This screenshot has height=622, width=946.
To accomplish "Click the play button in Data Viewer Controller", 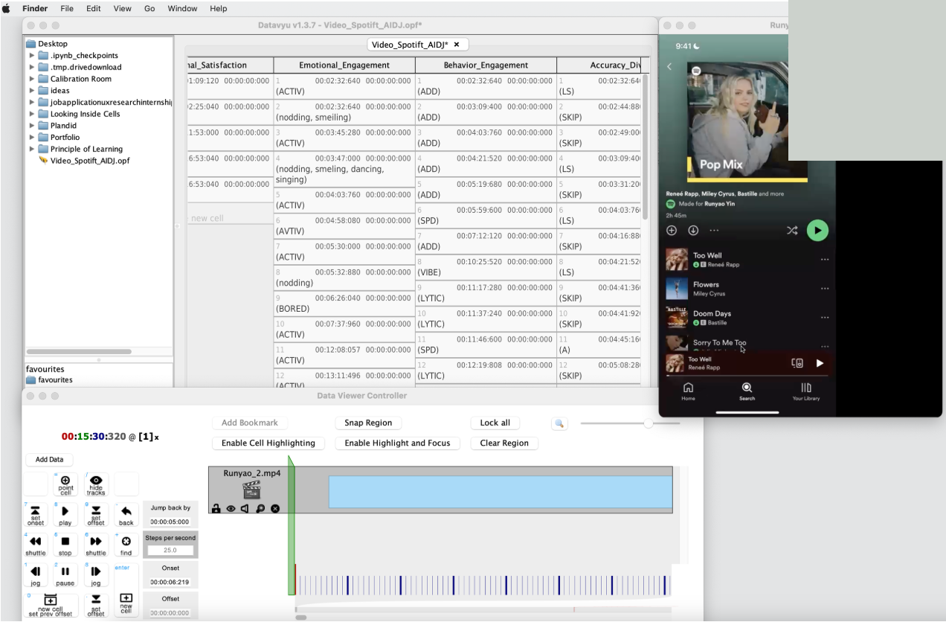I will (x=65, y=515).
